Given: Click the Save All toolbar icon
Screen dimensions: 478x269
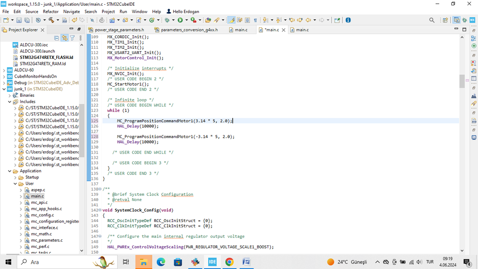Looking at the screenshot, I should pyautogui.click(x=27, y=20).
